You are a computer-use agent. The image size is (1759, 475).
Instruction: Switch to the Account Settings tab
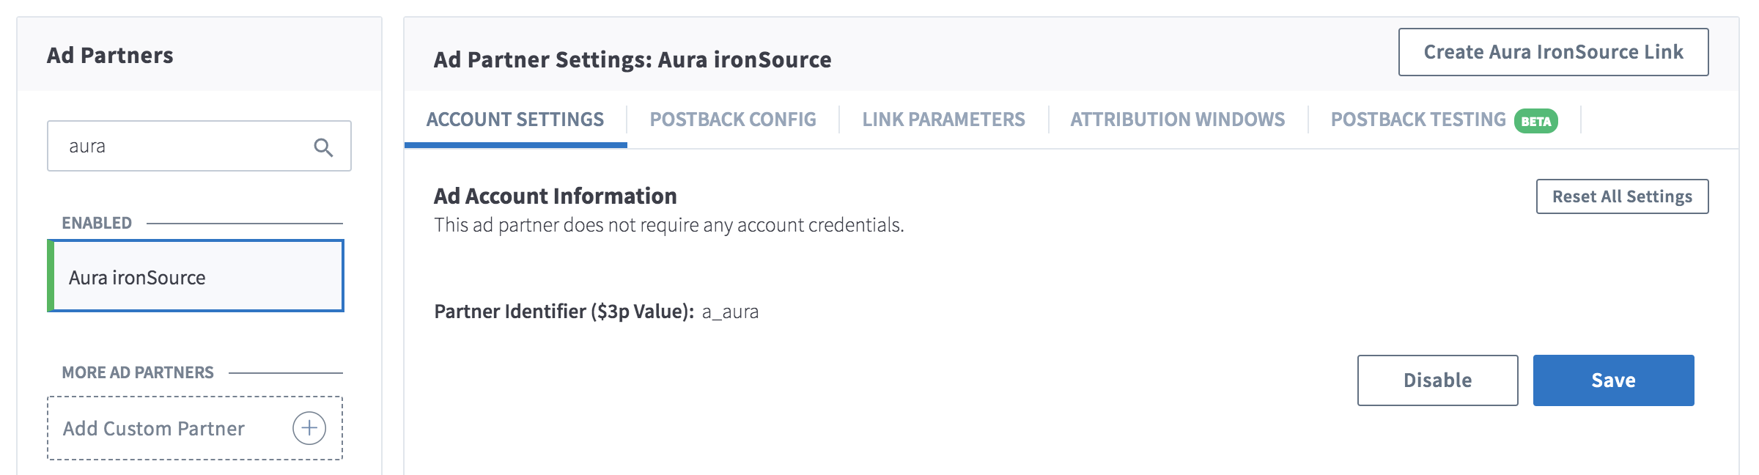point(515,119)
